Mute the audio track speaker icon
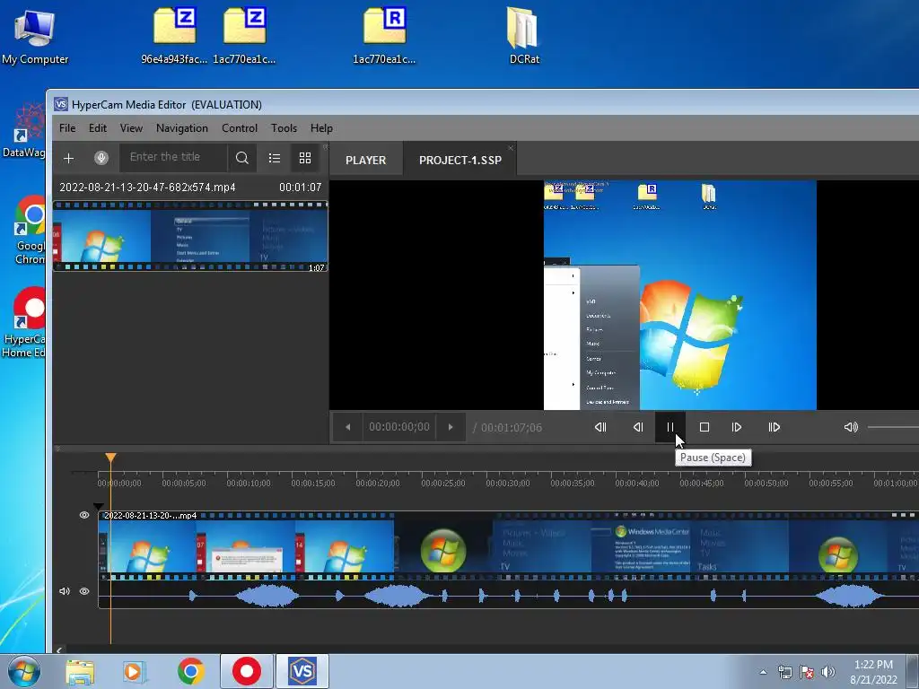Image resolution: width=919 pixels, height=689 pixels. click(65, 591)
